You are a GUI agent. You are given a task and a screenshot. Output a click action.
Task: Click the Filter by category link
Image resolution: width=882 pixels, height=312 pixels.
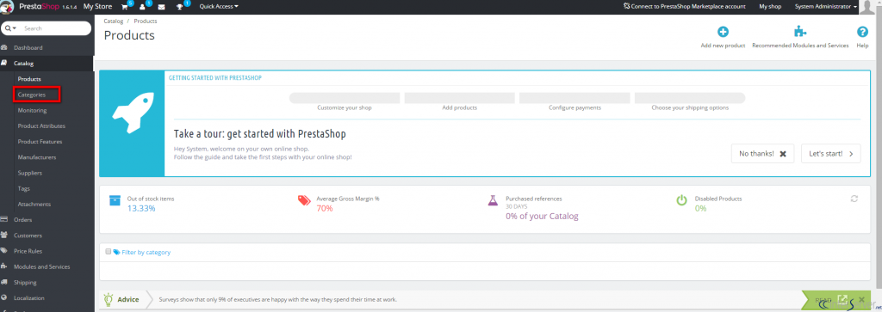(146, 253)
